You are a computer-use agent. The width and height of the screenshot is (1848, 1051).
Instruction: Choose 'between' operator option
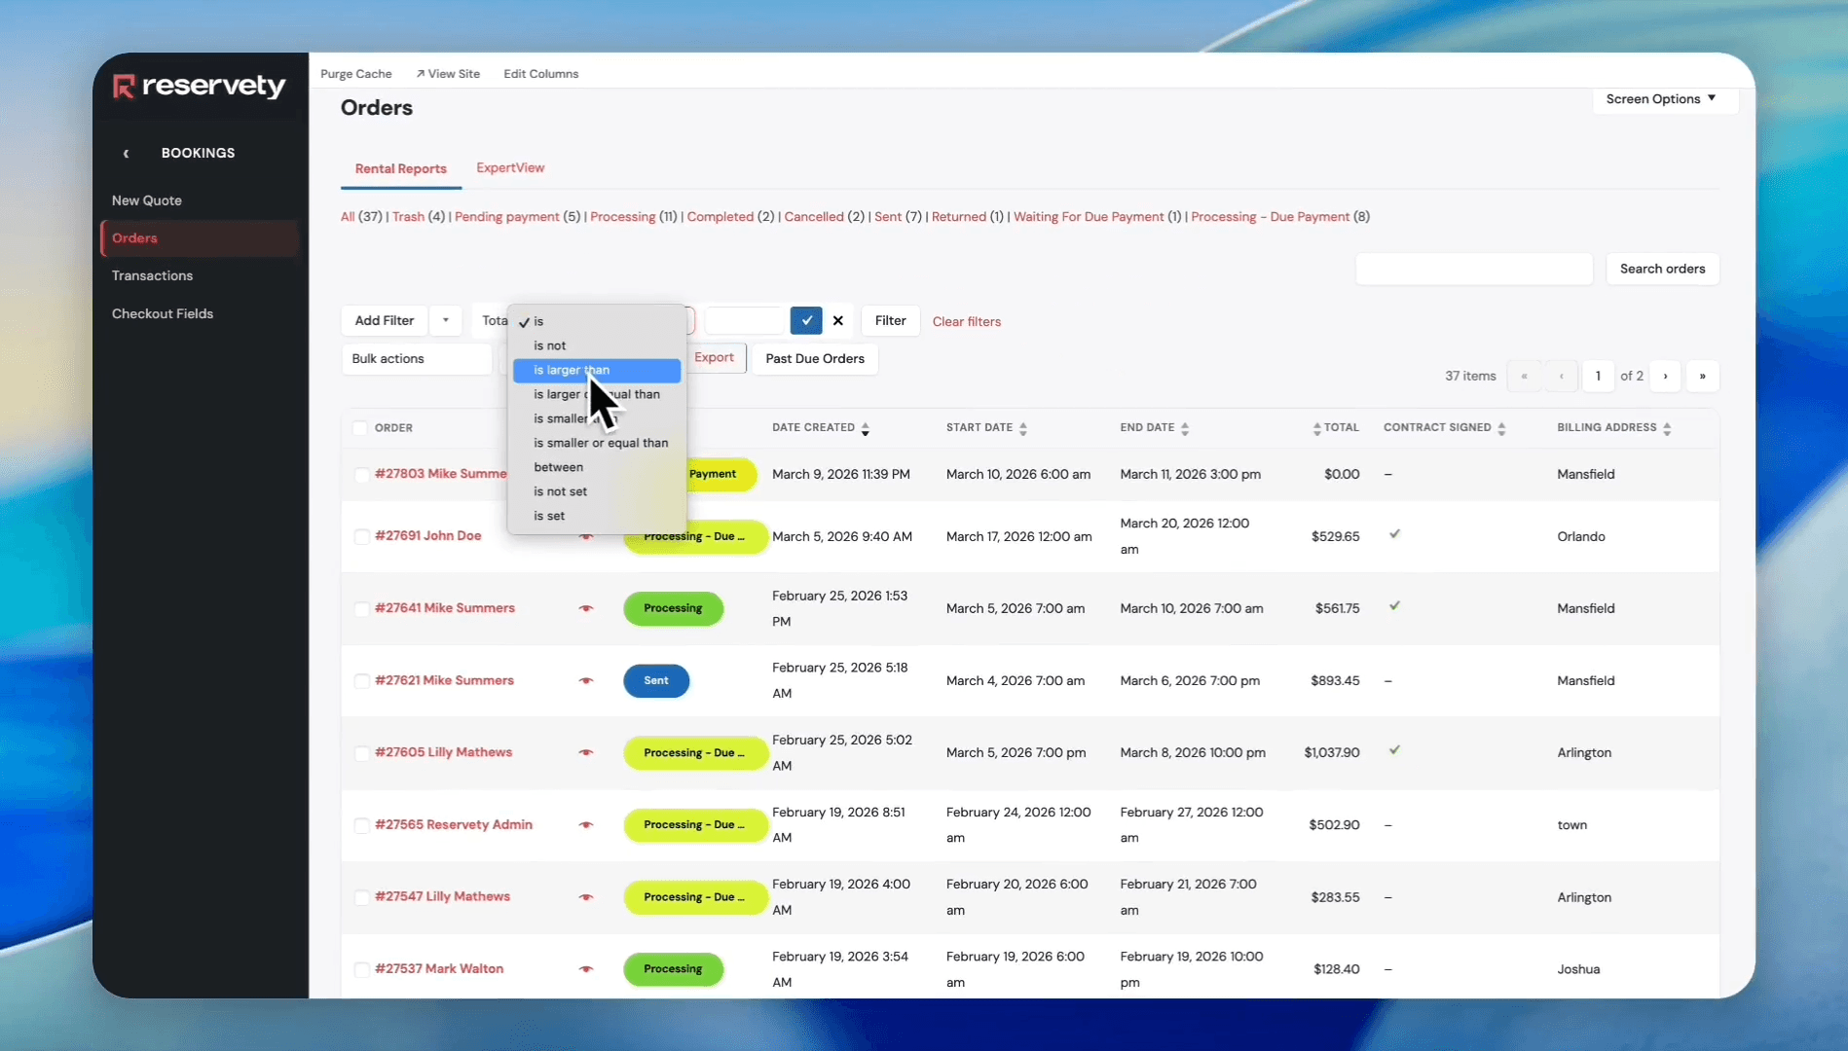[597, 467]
